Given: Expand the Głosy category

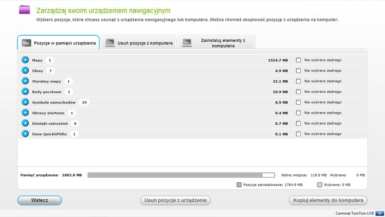Looking at the screenshot, I should pos(25,70).
